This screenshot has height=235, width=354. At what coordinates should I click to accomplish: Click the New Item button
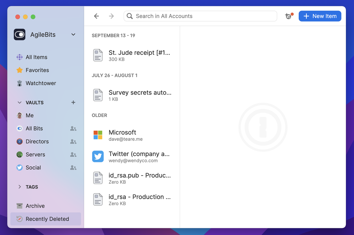pyautogui.click(x=320, y=16)
